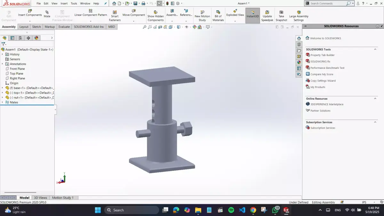Click the Search Commands input field
This screenshot has height=216, width=384.
click(326, 3)
